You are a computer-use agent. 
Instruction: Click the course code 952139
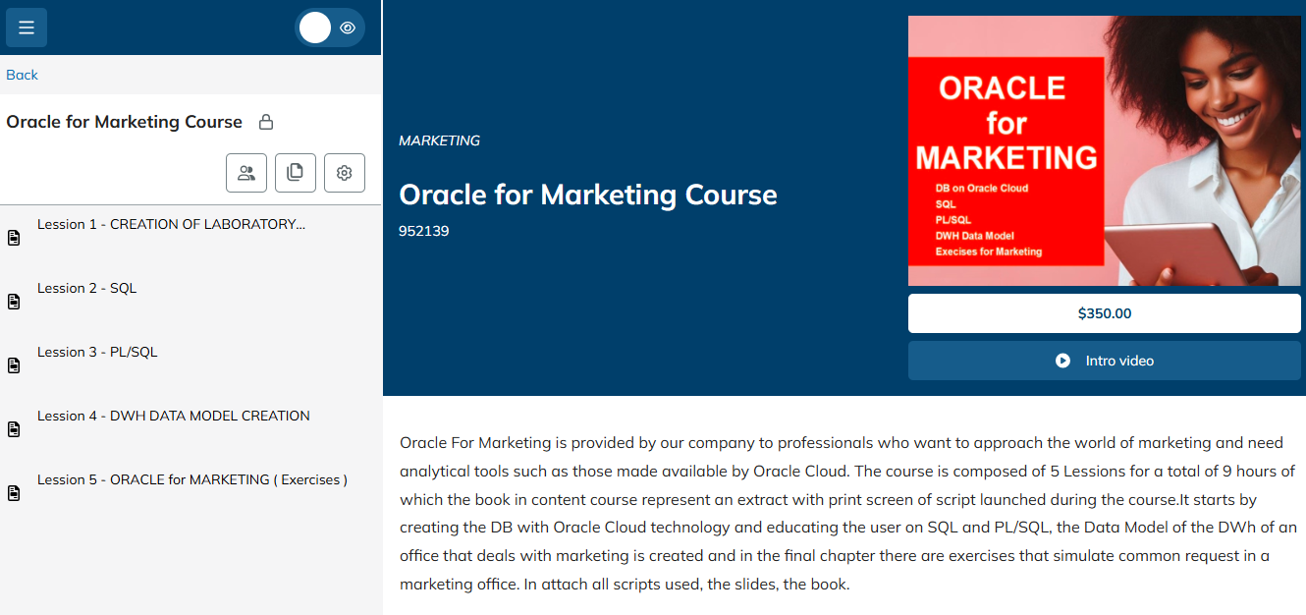pos(424,231)
